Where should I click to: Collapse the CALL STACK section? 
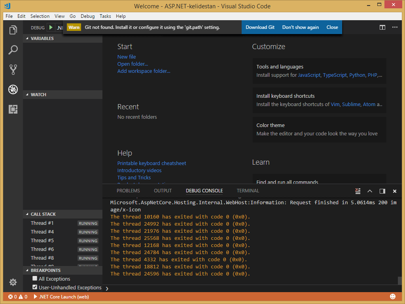click(63, 214)
